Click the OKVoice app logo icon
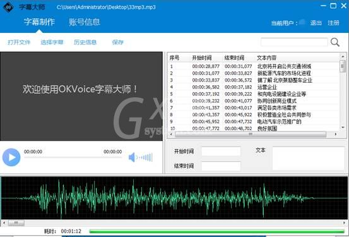This screenshot has height=237, width=349. [x=8, y=7]
